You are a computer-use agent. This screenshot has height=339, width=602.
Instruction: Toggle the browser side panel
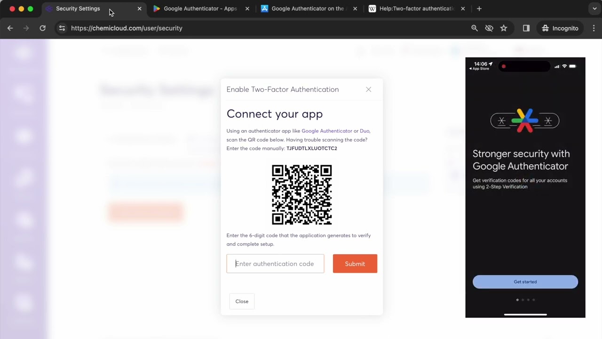(526, 28)
